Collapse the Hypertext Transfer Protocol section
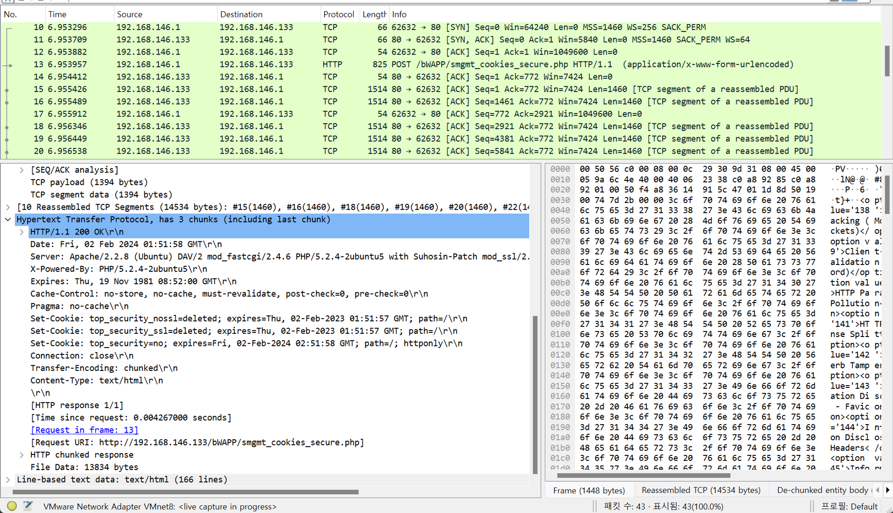Screen dimensions: 893x513 click(x=8, y=219)
